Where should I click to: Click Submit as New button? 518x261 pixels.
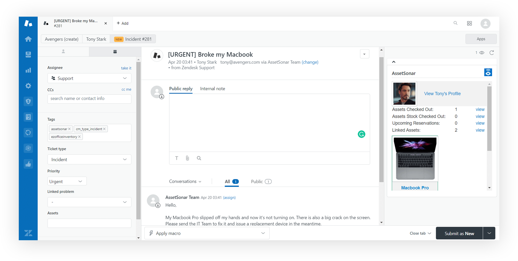[459, 233]
